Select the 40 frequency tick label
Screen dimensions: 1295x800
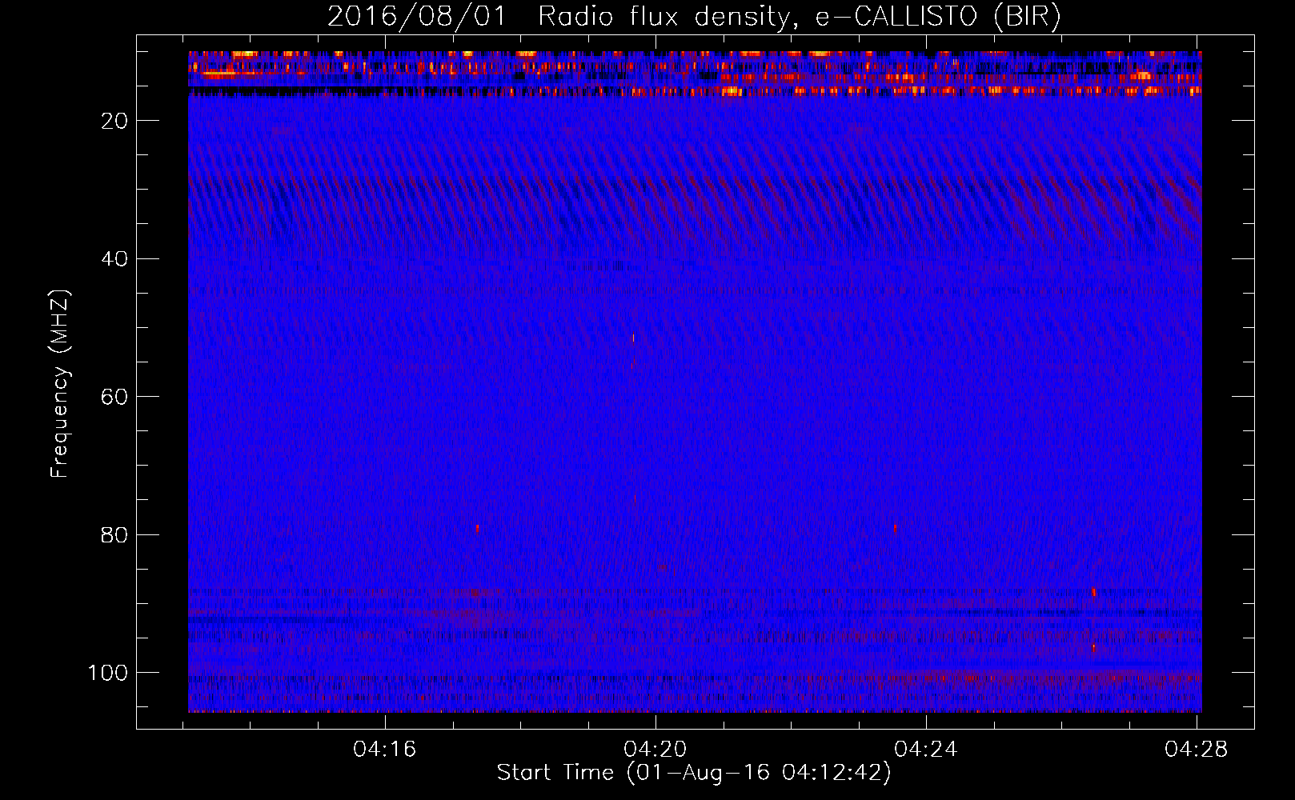(114, 258)
